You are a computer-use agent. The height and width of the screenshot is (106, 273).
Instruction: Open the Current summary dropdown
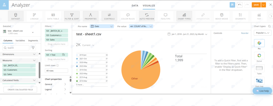click(x=88, y=45)
